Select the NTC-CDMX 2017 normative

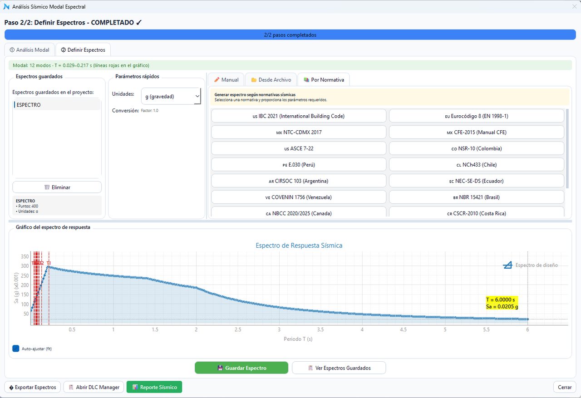(x=299, y=133)
